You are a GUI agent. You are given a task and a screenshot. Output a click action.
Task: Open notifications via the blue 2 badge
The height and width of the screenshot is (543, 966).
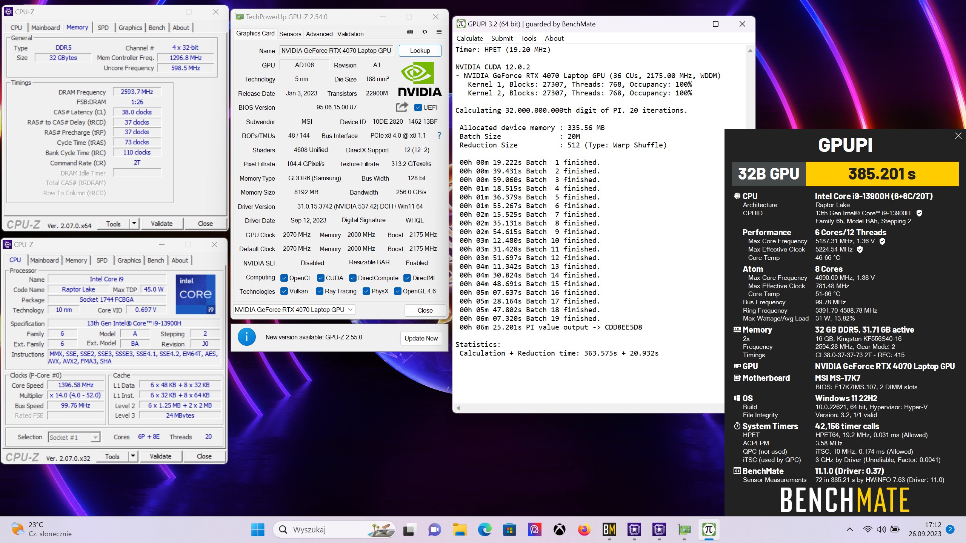950,529
